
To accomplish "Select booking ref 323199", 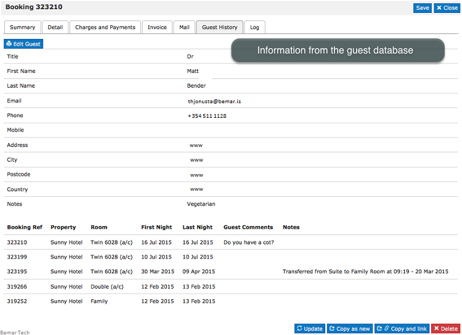I will point(17,257).
